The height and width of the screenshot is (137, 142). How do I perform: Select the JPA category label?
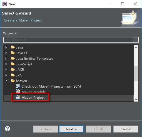(x=19, y=75)
